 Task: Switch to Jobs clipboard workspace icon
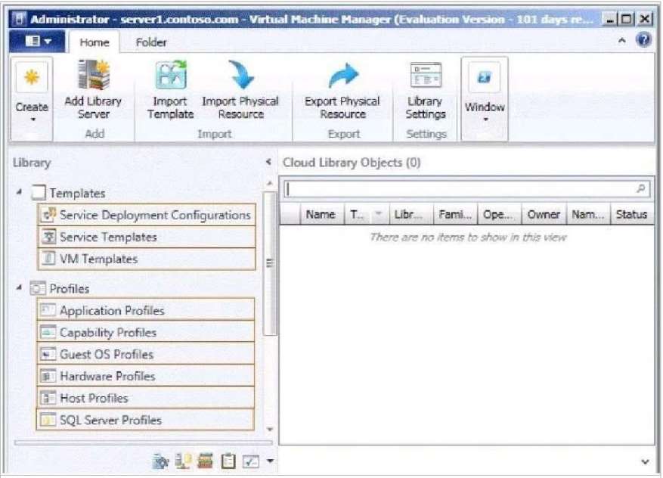pos(228,461)
